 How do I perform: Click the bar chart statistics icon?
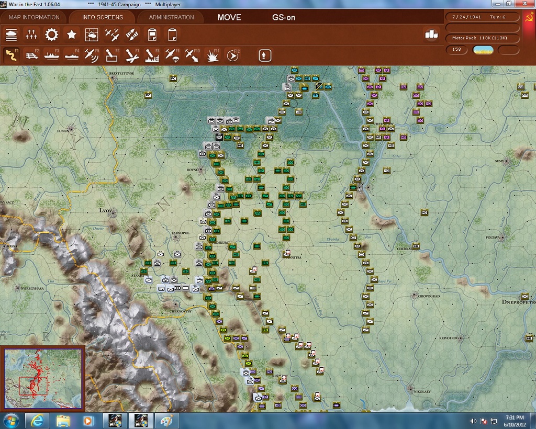tap(431, 34)
